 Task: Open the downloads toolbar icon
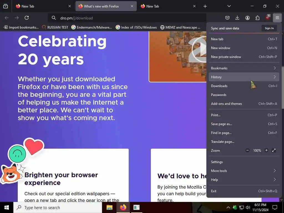click(x=237, y=18)
